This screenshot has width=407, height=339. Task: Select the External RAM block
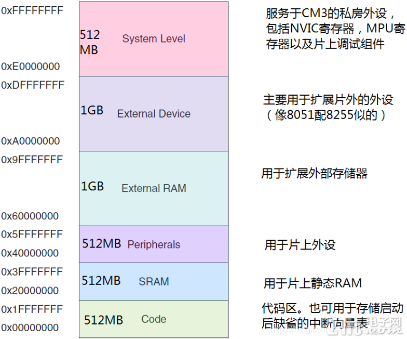(x=154, y=188)
